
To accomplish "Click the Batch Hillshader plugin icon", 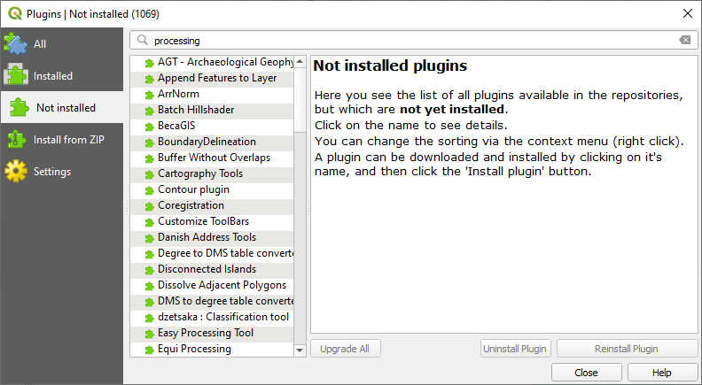I will pos(149,111).
